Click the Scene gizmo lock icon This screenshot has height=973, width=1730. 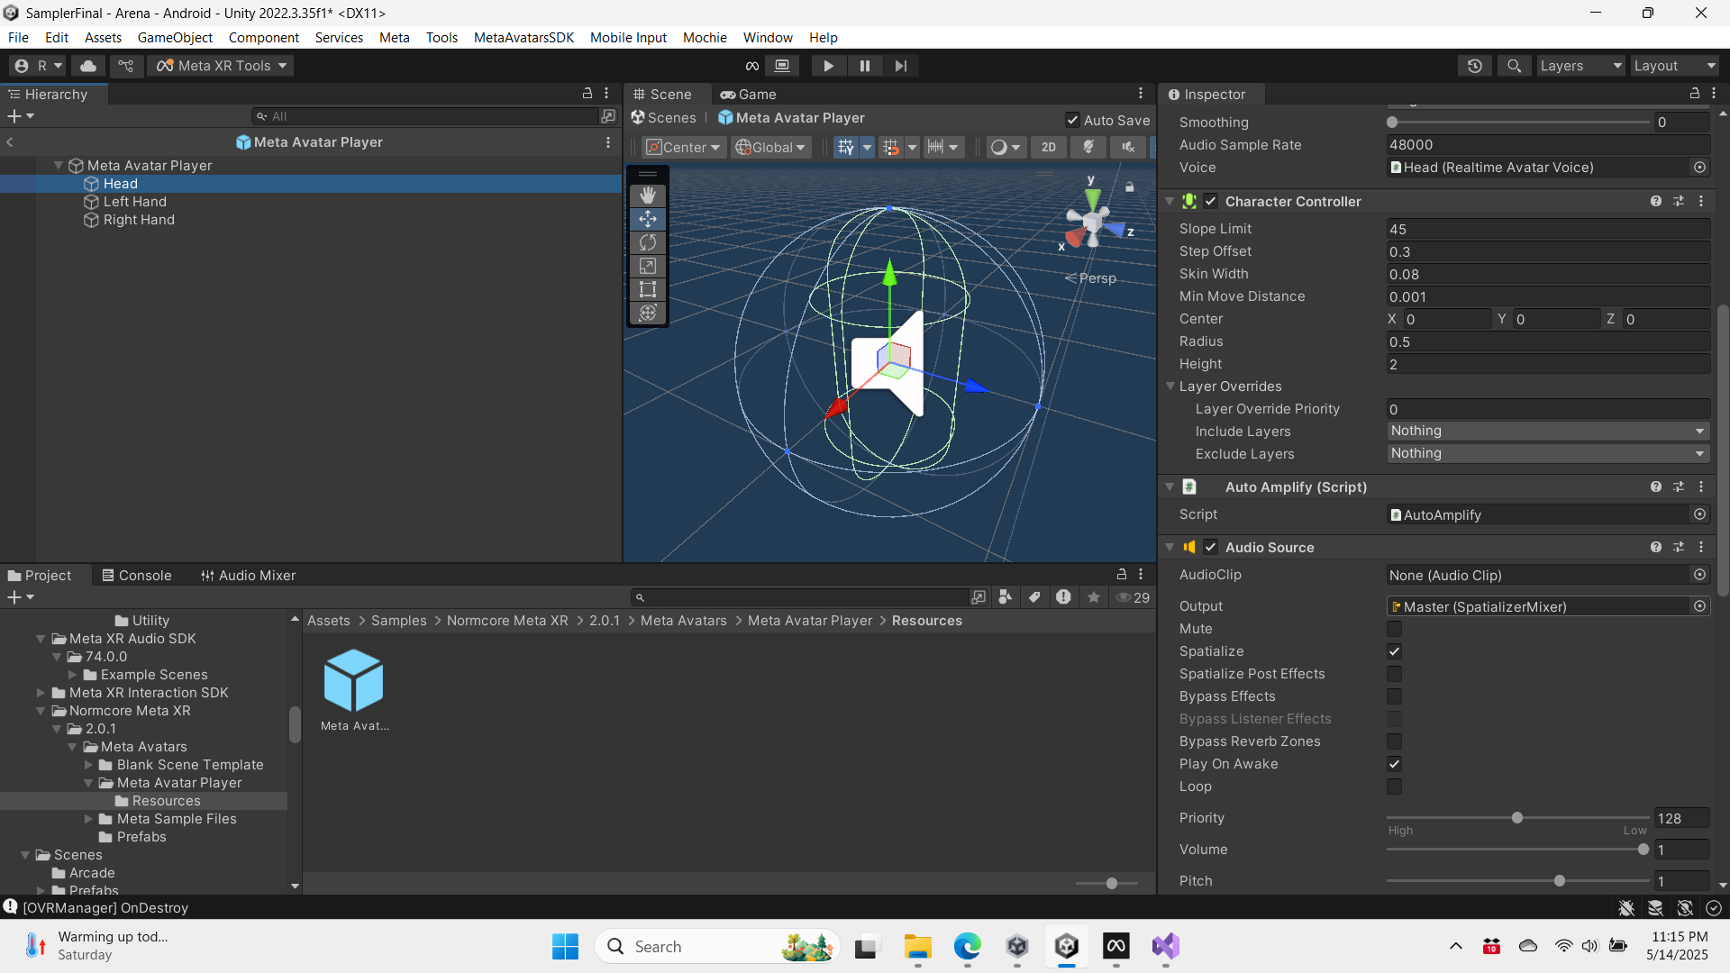point(1129,186)
